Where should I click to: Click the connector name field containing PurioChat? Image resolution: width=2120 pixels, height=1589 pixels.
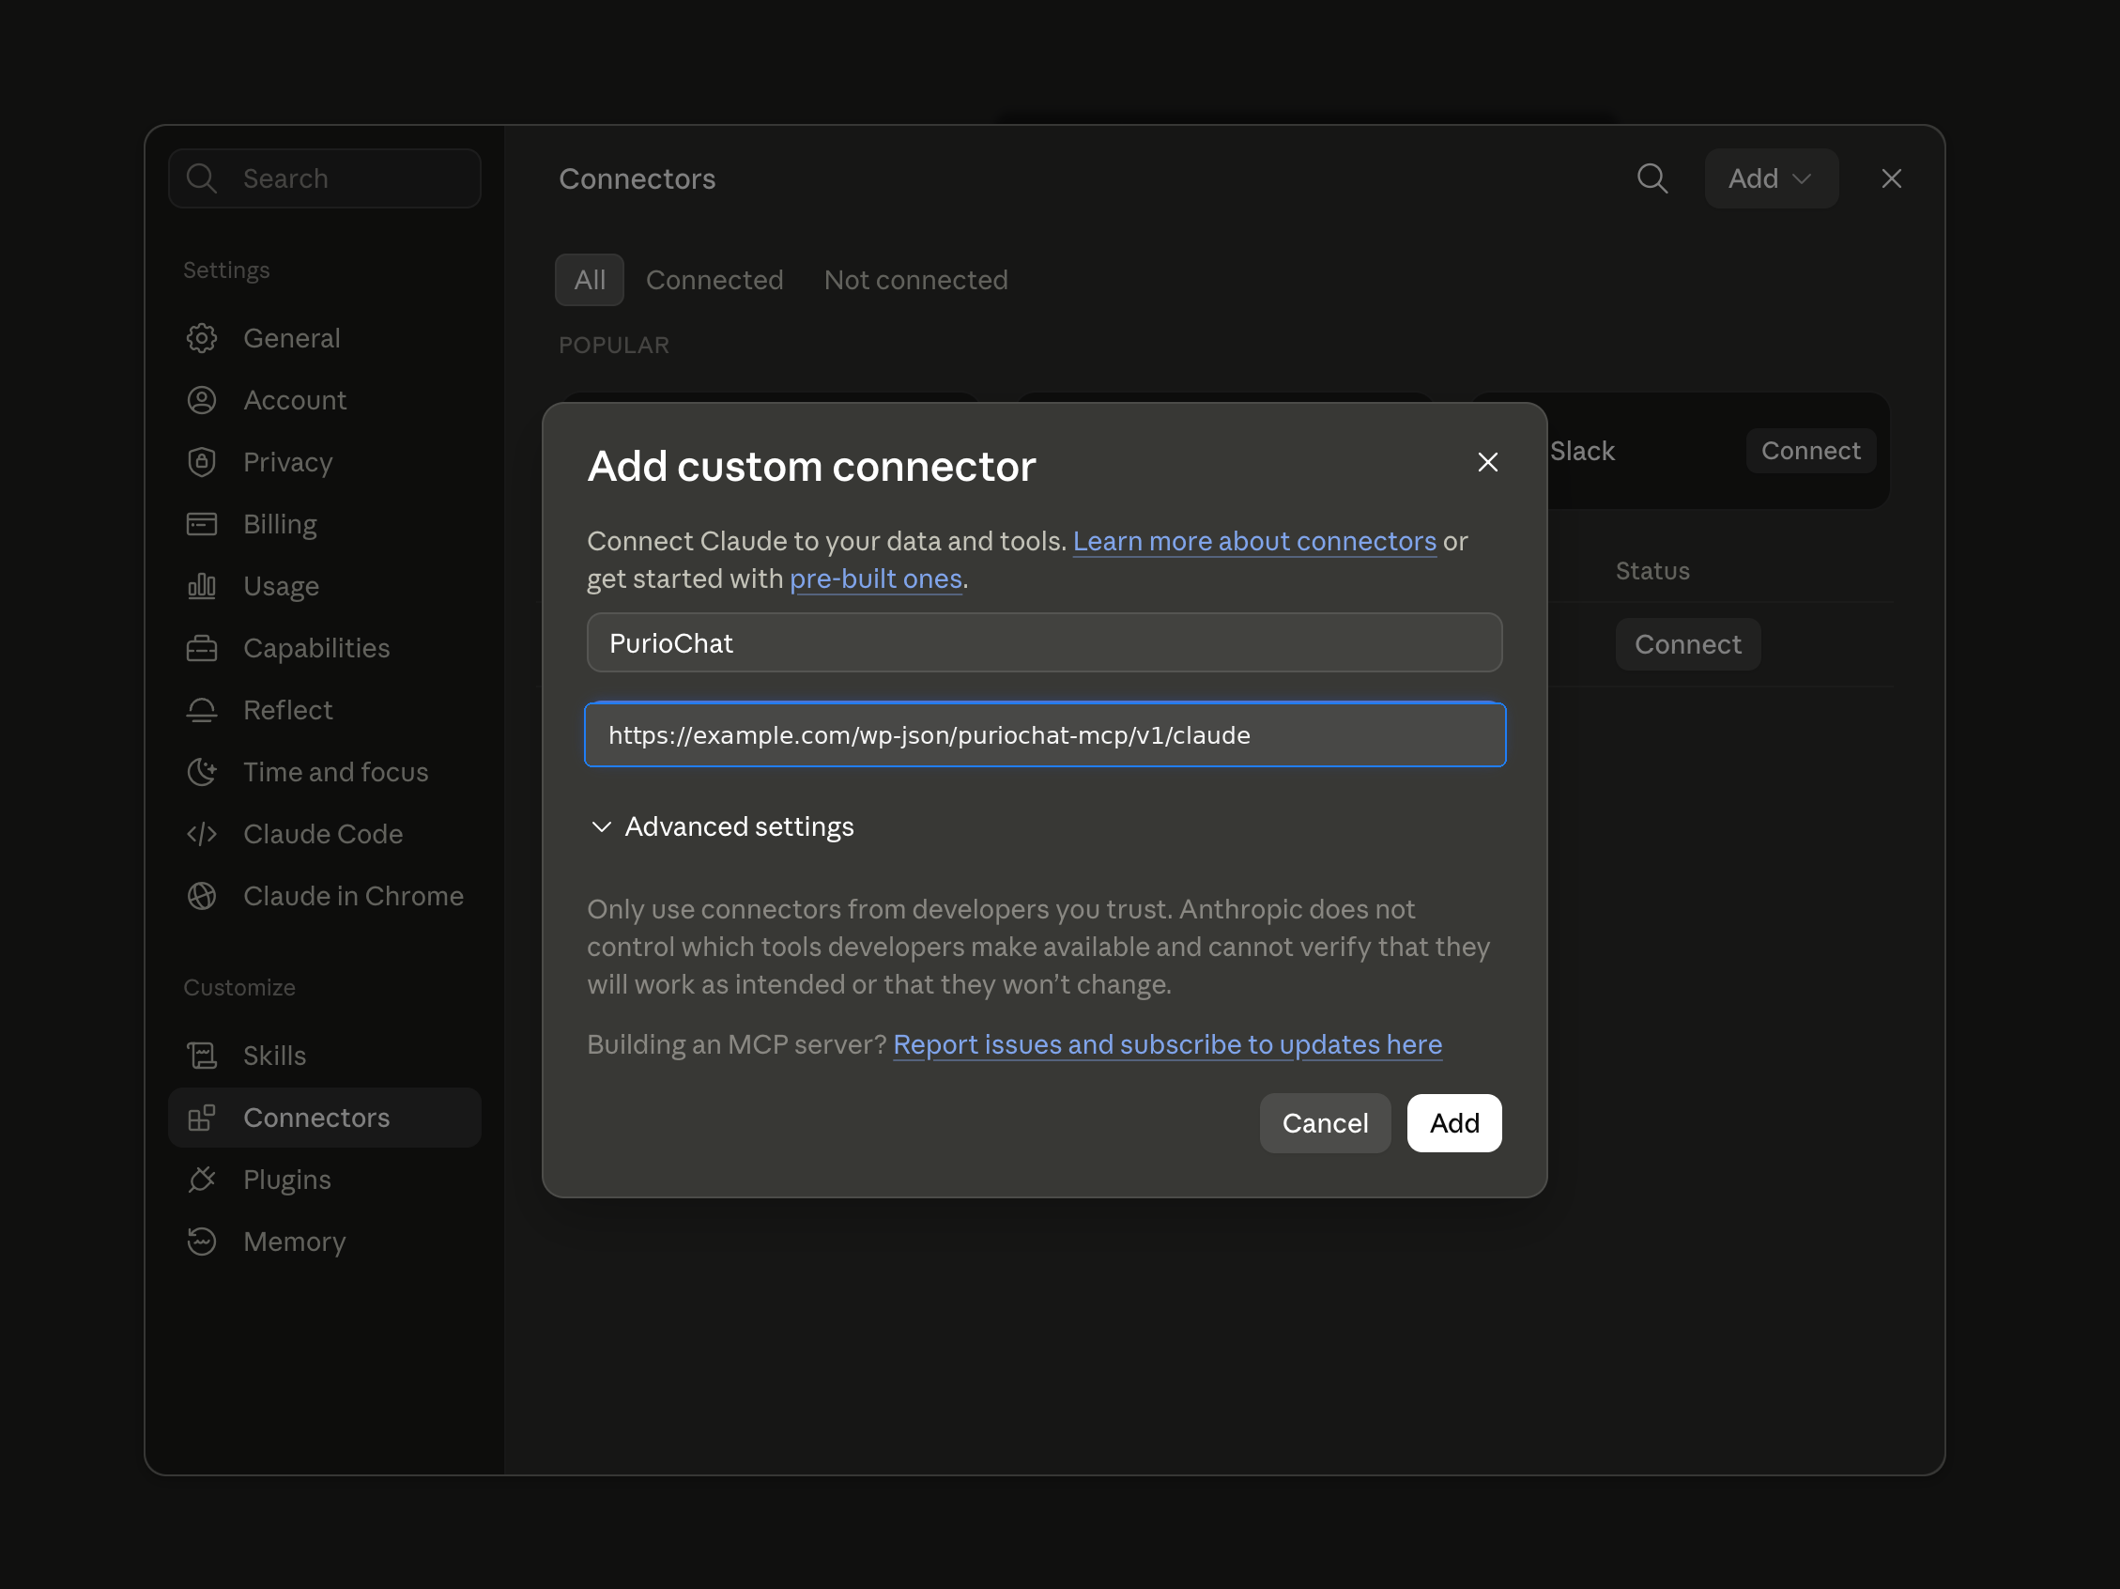coord(1044,643)
